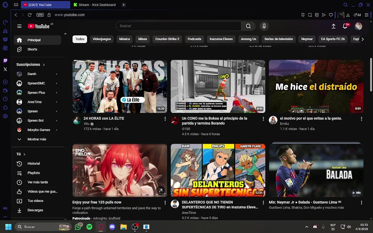Select the Videojuegos filter chip
The image size is (373, 233).
pyautogui.click(x=102, y=39)
